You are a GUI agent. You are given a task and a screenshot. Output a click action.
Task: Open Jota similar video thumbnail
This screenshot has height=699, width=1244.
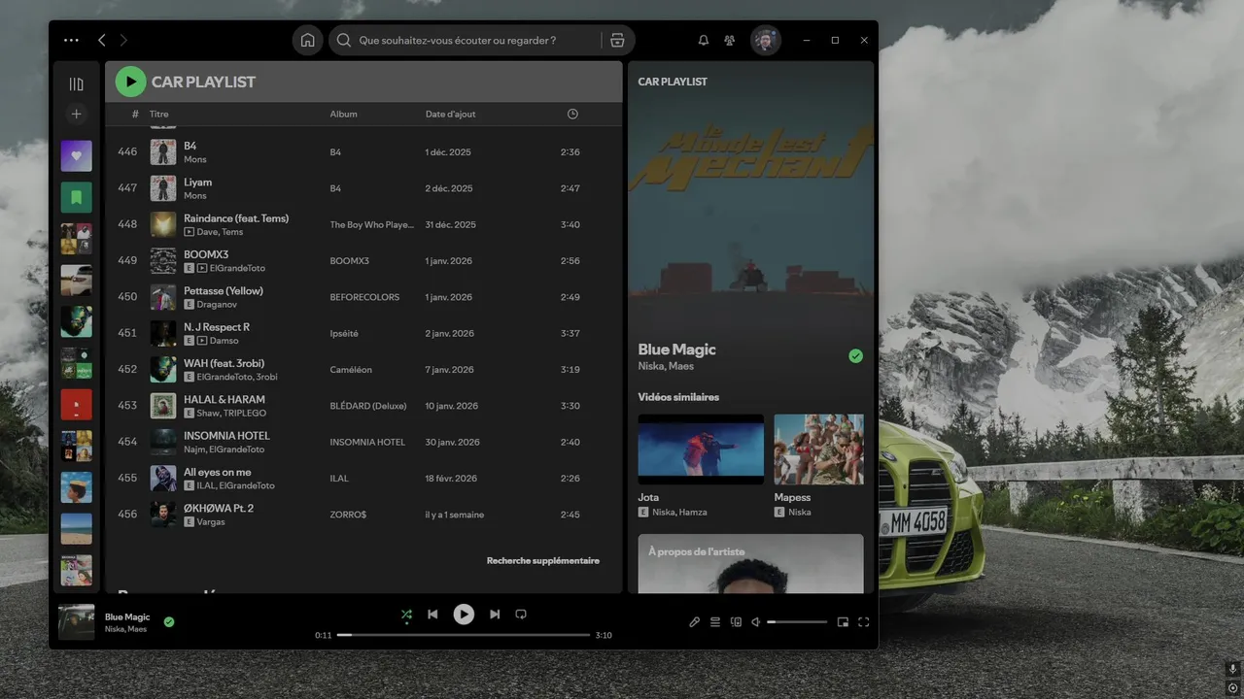(x=701, y=449)
